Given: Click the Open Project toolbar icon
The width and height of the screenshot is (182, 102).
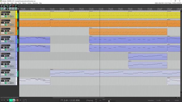Looking at the screenshot, I should click(4, 6).
